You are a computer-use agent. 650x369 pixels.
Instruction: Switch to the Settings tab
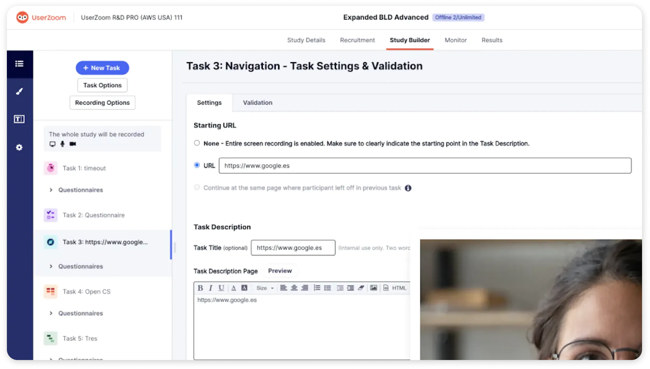tap(209, 103)
